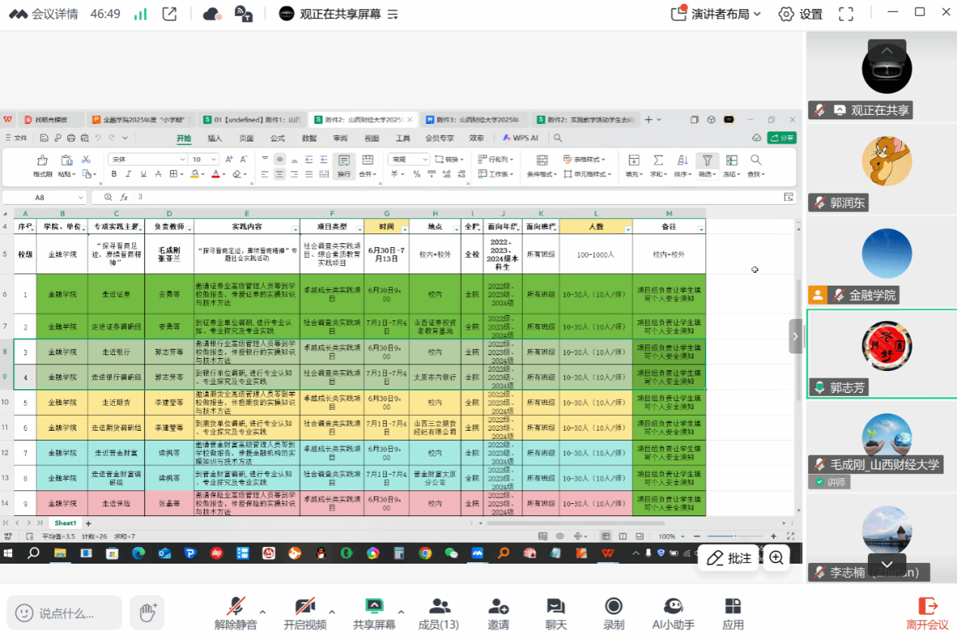Unmute microphone (解除静音)

click(x=236, y=607)
